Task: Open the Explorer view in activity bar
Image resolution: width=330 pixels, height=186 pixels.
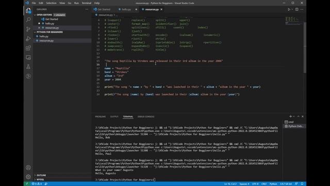Action: tap(28, 10)
